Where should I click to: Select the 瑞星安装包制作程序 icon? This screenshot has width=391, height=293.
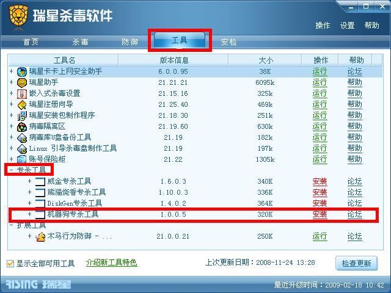(22, 115)
